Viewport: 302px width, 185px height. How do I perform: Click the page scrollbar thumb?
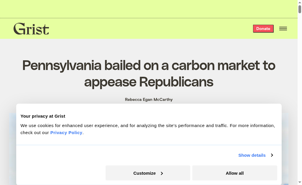pos(300,9)
